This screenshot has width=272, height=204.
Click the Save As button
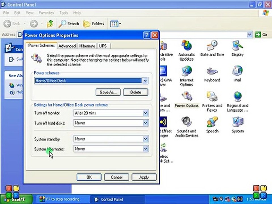click(x=108, y=92)
